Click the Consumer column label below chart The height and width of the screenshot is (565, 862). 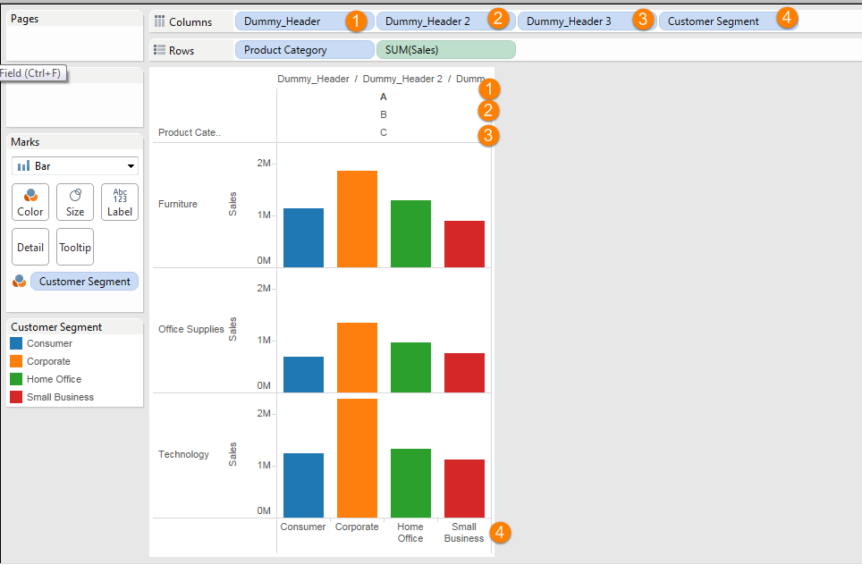(303, 527)
